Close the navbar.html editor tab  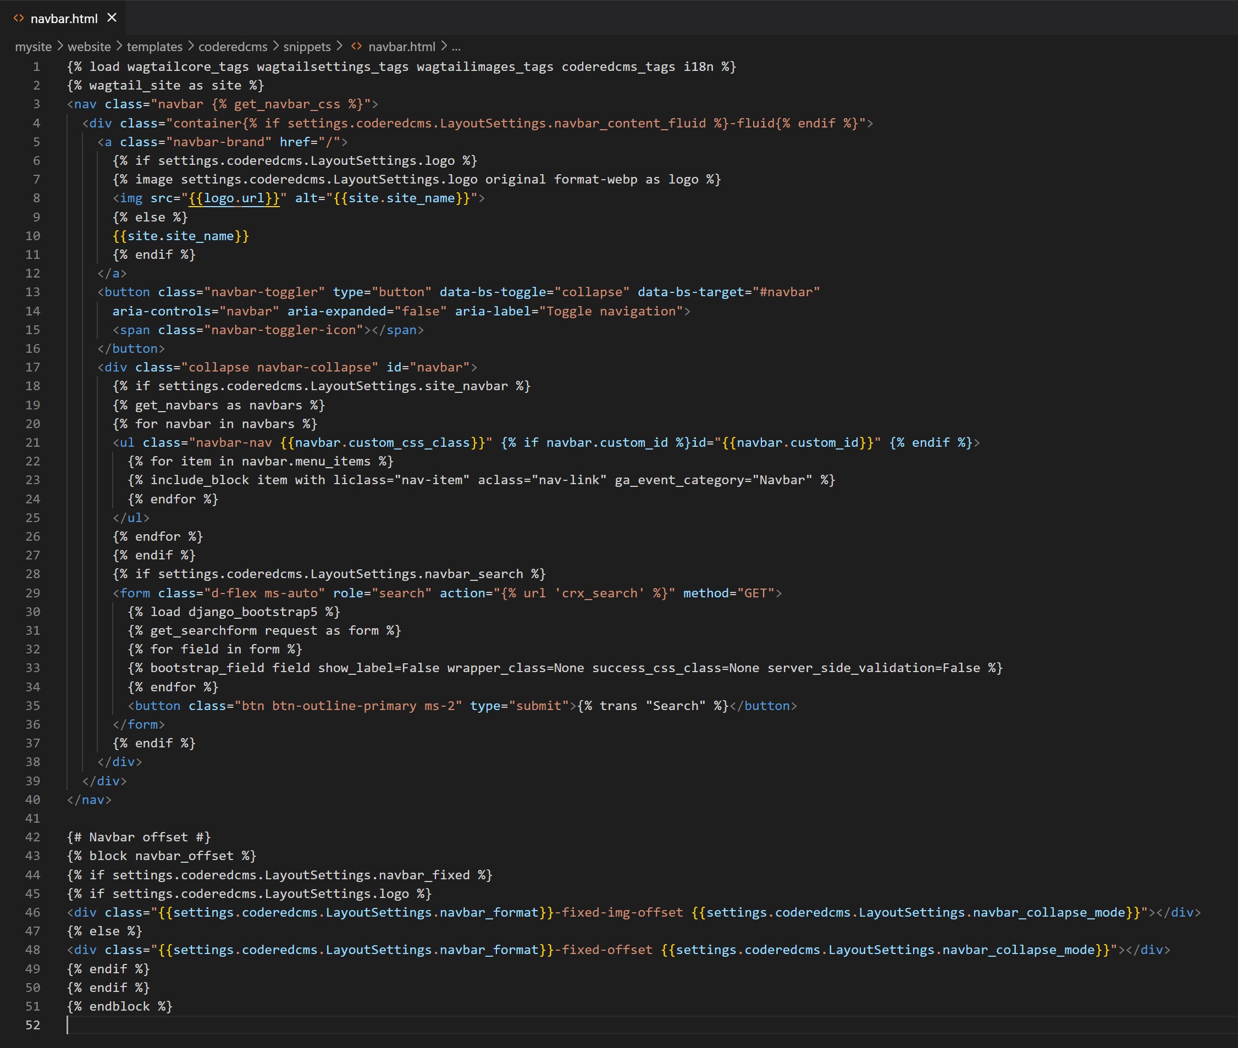pyautogui.click(x=112, y=18)
